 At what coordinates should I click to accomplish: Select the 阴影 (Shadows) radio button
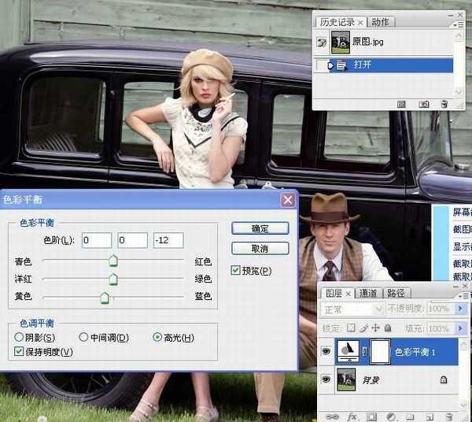(x=20, y=338)
